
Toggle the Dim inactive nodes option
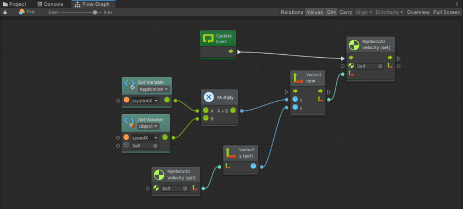pos(331,12)
